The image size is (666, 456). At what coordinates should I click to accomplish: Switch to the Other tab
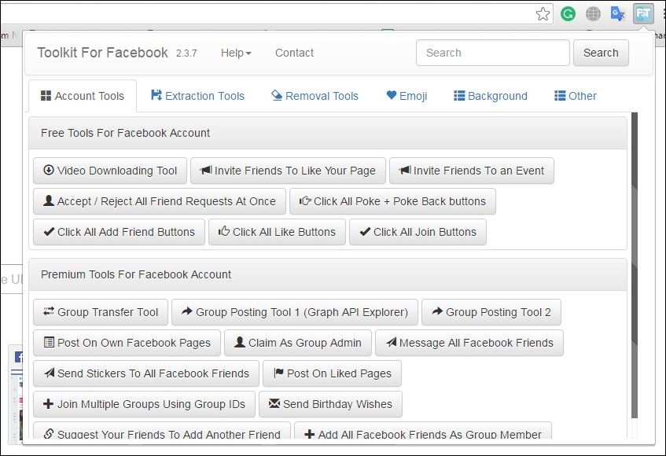pos(575,96)
